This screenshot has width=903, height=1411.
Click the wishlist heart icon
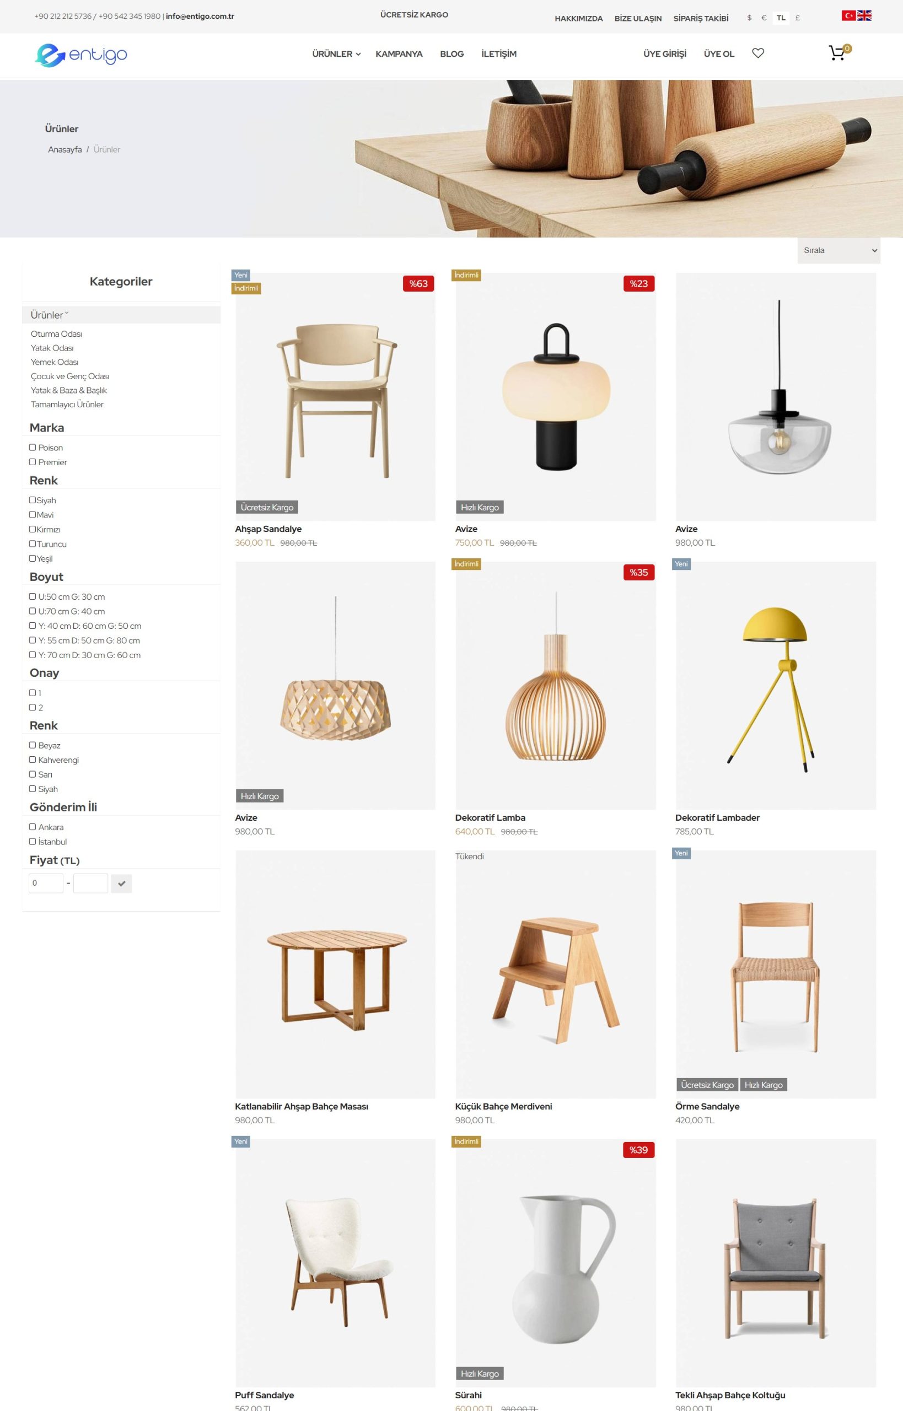coord(757,53)
